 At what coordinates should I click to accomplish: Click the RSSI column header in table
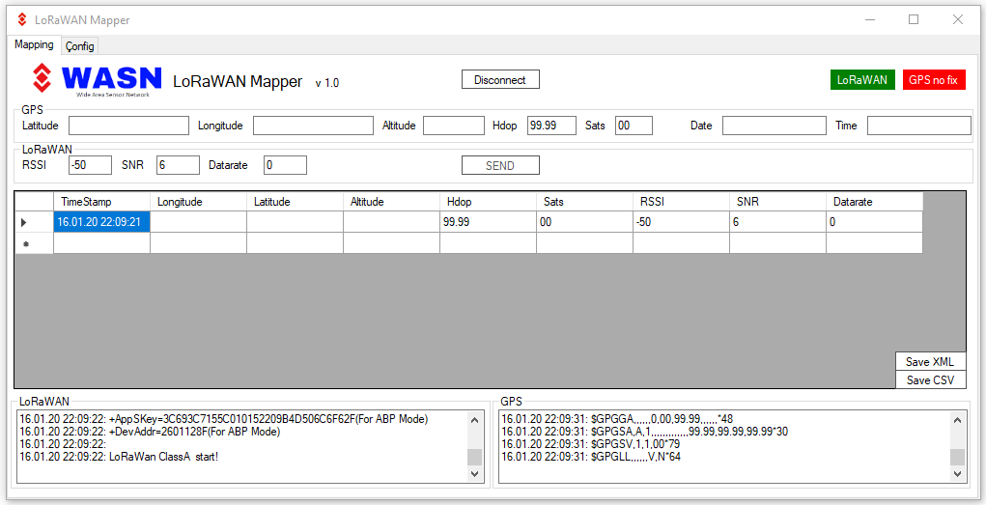(681, 201)
